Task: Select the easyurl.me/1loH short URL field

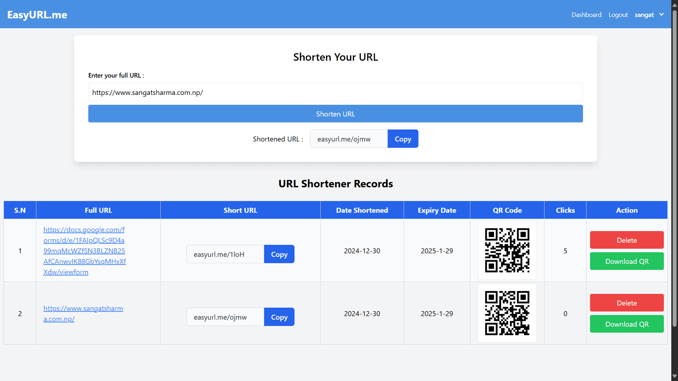Action: coord(225,254)
